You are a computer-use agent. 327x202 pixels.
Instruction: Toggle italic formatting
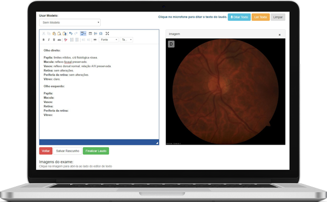(49, 40)
